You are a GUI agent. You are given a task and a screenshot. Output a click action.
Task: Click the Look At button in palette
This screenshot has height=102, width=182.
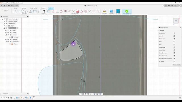[x=174, y=36]
